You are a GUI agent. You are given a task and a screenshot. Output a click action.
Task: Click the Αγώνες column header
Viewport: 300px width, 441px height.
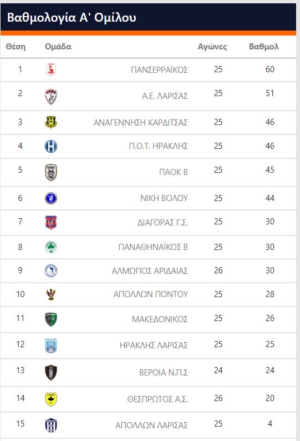coord(212,47)
